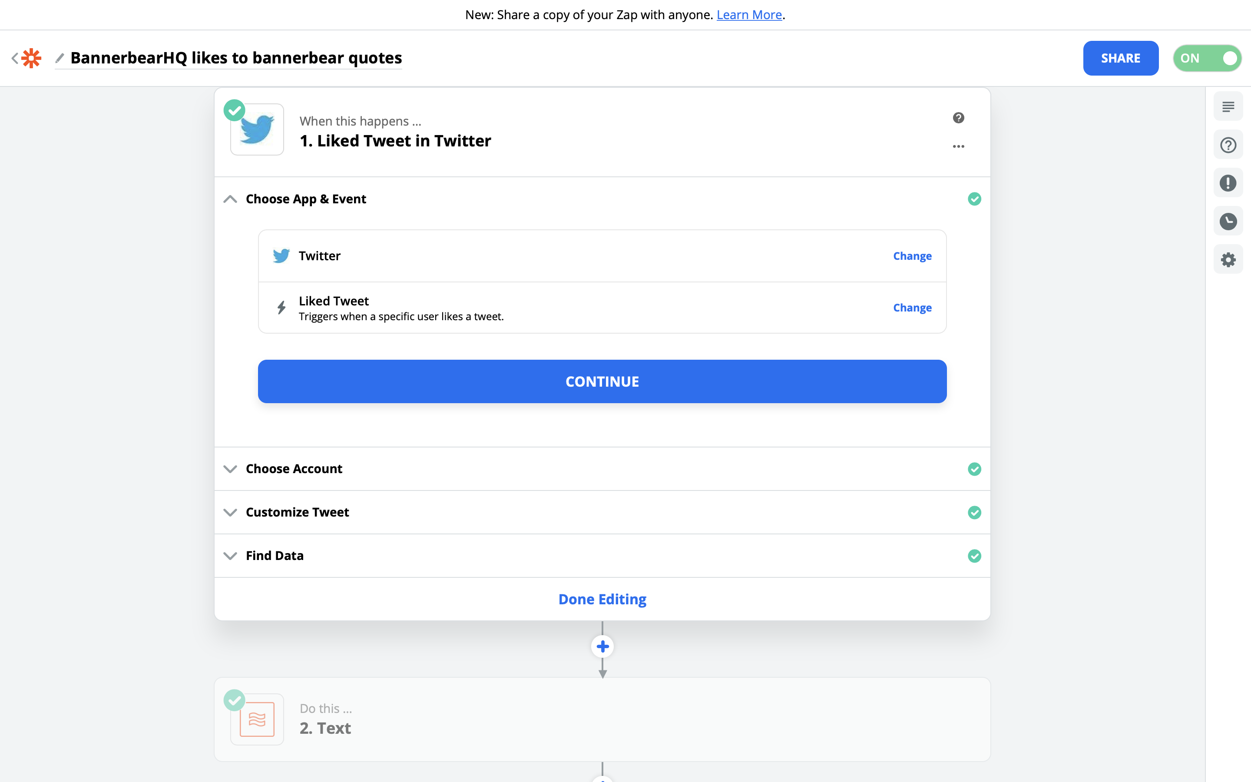Viewport: 1251px width, 782px height.
Task: Open the step help question mark icon
Action: 958,118
